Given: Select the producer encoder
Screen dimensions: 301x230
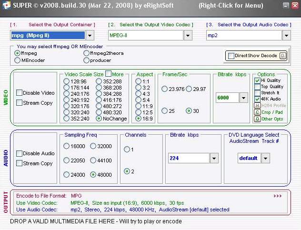Looking at the screenshot, I should click(x=86, y=60).
